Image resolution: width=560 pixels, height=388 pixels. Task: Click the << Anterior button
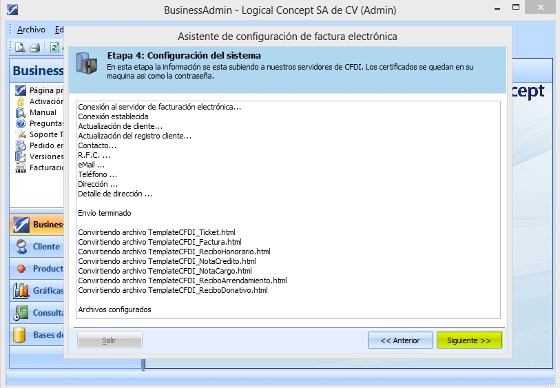tap(400, 340)
